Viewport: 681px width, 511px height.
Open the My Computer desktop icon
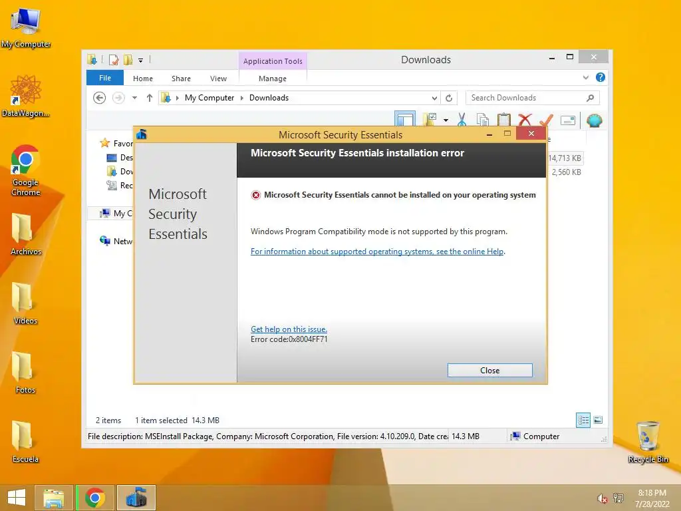click(x=26, y=28)
